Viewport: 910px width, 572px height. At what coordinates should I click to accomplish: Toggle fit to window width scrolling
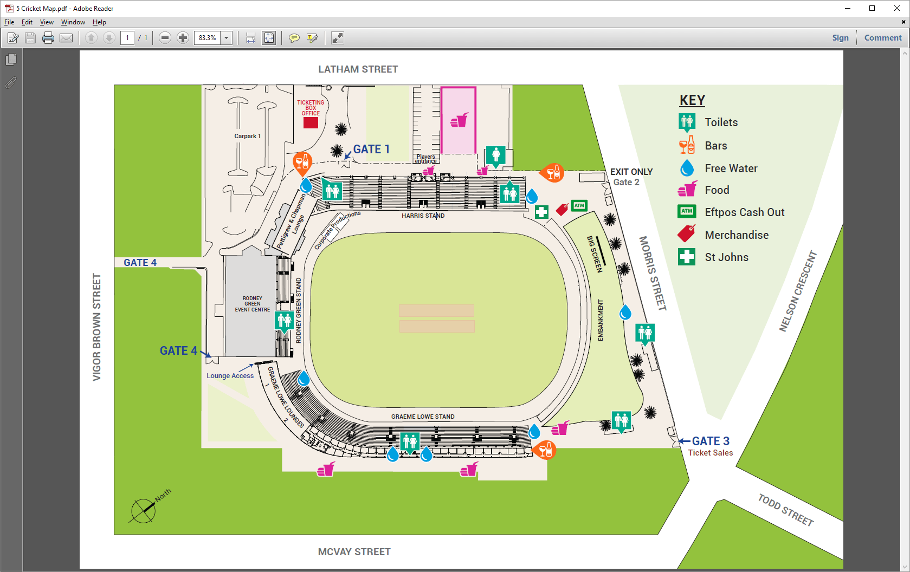pos(251,38)
